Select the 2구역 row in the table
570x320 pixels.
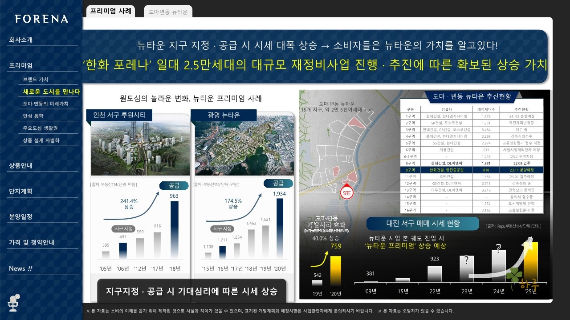[x=472, y=123]
